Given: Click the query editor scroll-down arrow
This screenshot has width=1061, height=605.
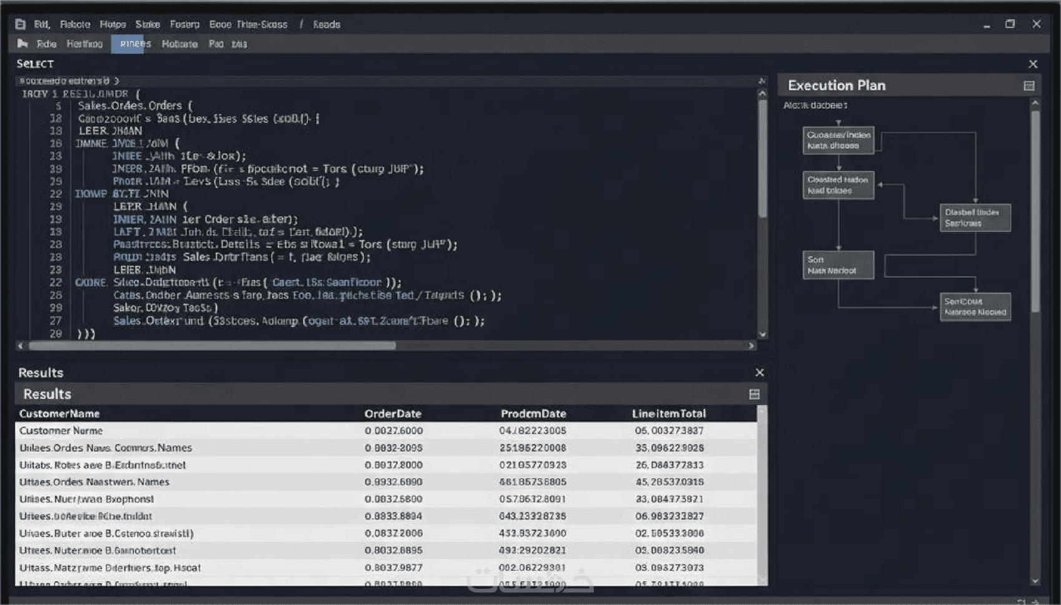Looking at the screenshot, I should 762,334.
